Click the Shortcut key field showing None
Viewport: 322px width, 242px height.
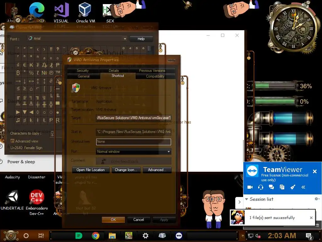pos(133,141)
